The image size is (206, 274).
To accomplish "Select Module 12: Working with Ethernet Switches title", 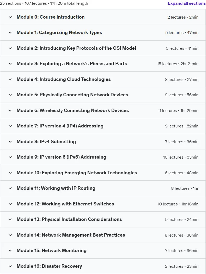I will tap(65, 204).
